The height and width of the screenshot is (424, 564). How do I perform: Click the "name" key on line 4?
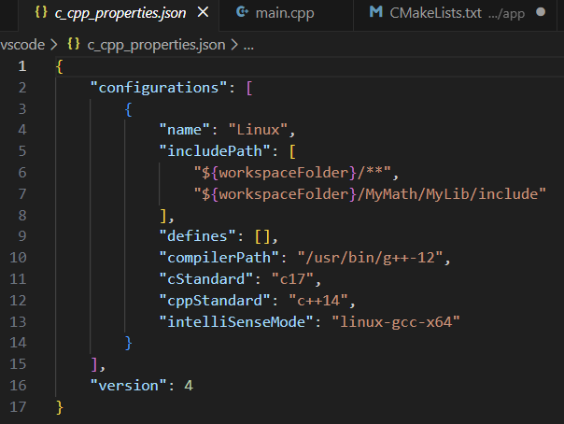pyautogui.click(x=185, y=130)
